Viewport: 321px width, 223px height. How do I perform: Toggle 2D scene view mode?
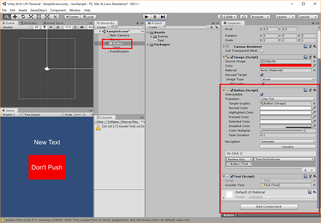point(37,27)
